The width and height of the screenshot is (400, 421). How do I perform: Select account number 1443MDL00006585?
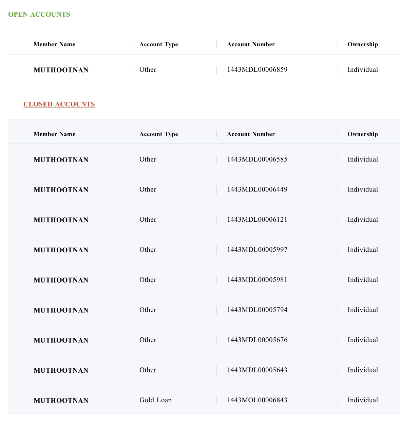pos(257,159)
